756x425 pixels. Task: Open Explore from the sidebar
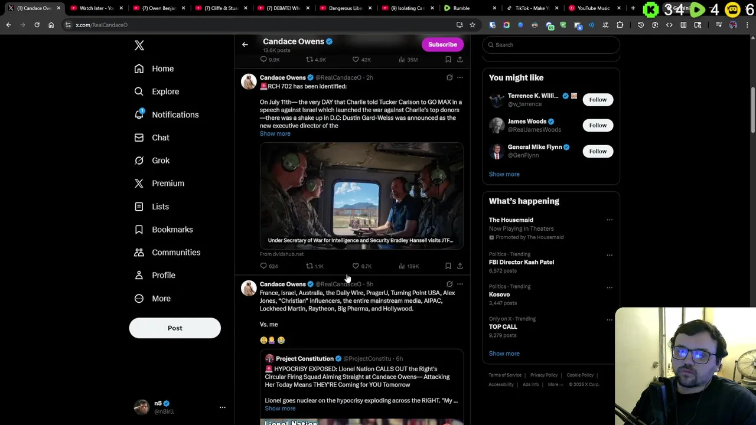pyautogui.click(x=157, y=91)
